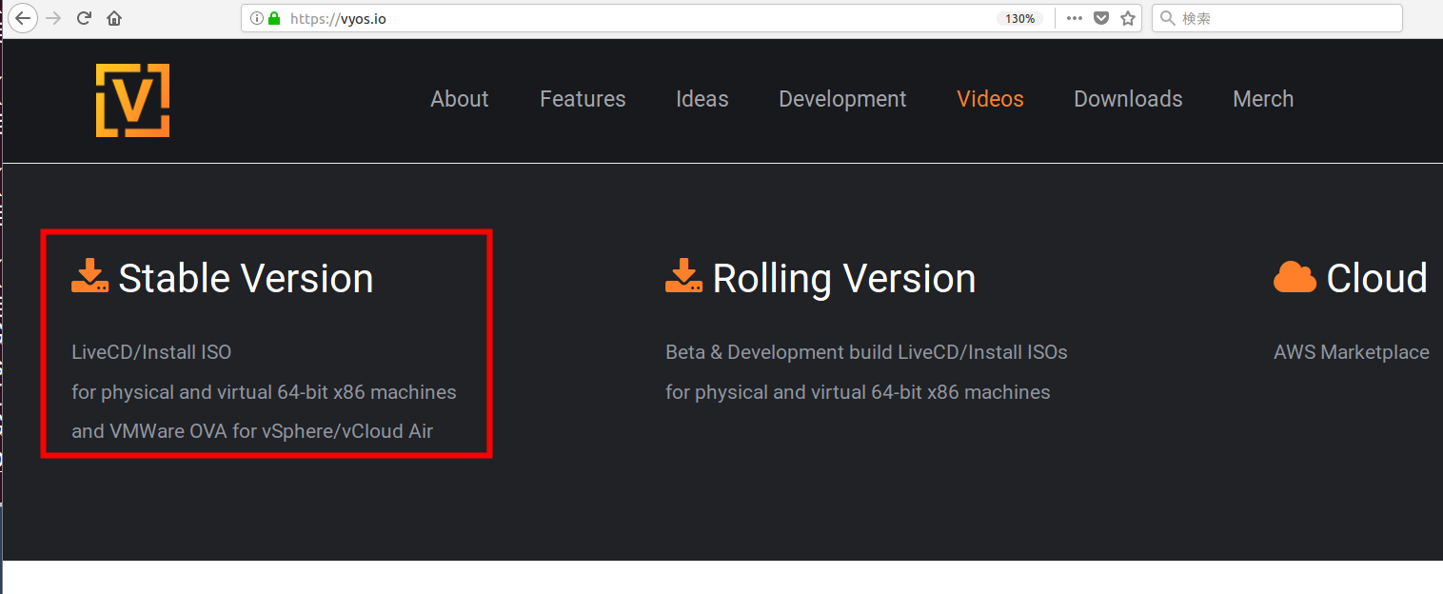Click "and VMWare OVA for vSphere/vCloud Air" text
This screenshot has width=1443, height=594.
252,431
